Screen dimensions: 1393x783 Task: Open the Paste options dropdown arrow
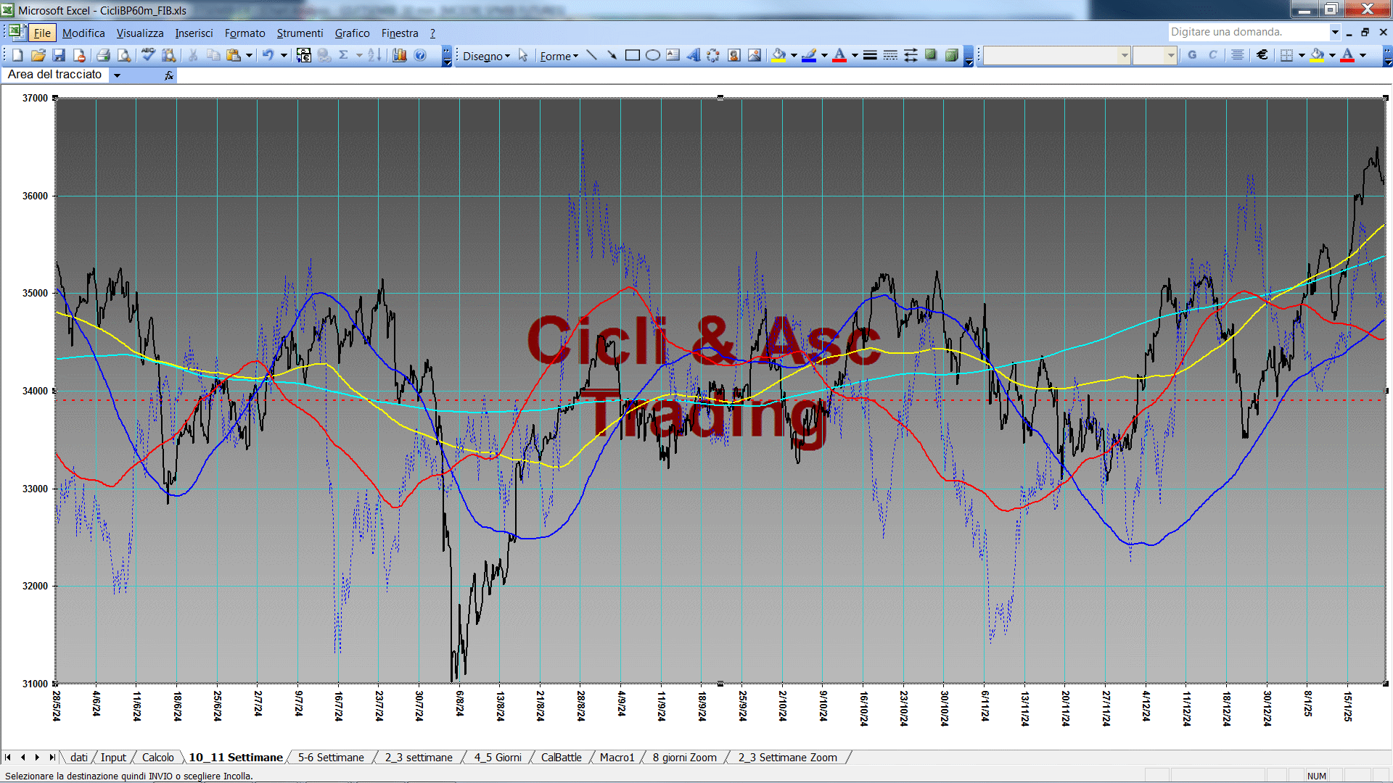coord(249,56)
